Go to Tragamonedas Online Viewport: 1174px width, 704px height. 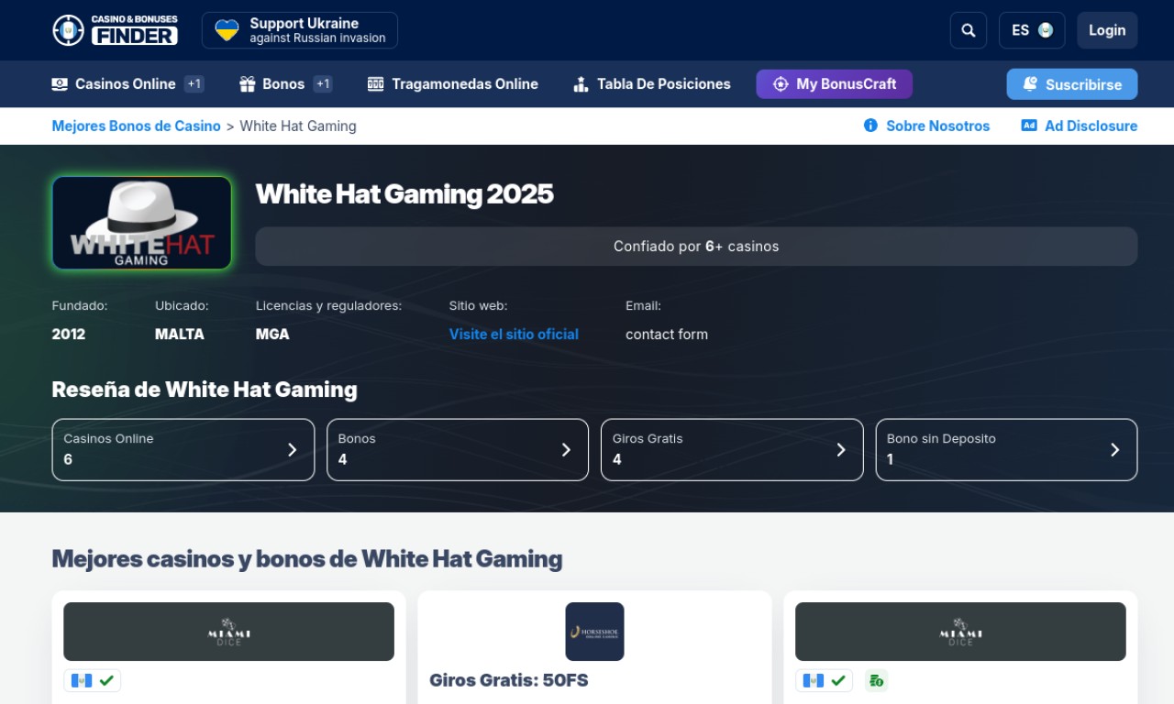[x=452, y=84]
